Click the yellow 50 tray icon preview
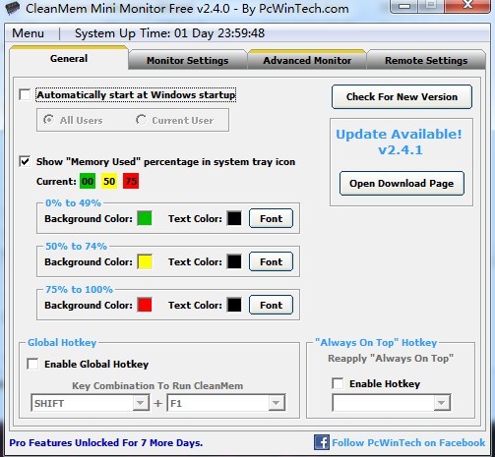The width and height of the screenshot is (495, 457). coord(109,181)
